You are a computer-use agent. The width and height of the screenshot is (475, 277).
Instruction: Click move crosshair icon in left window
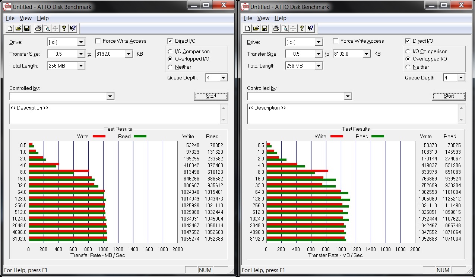55,28
